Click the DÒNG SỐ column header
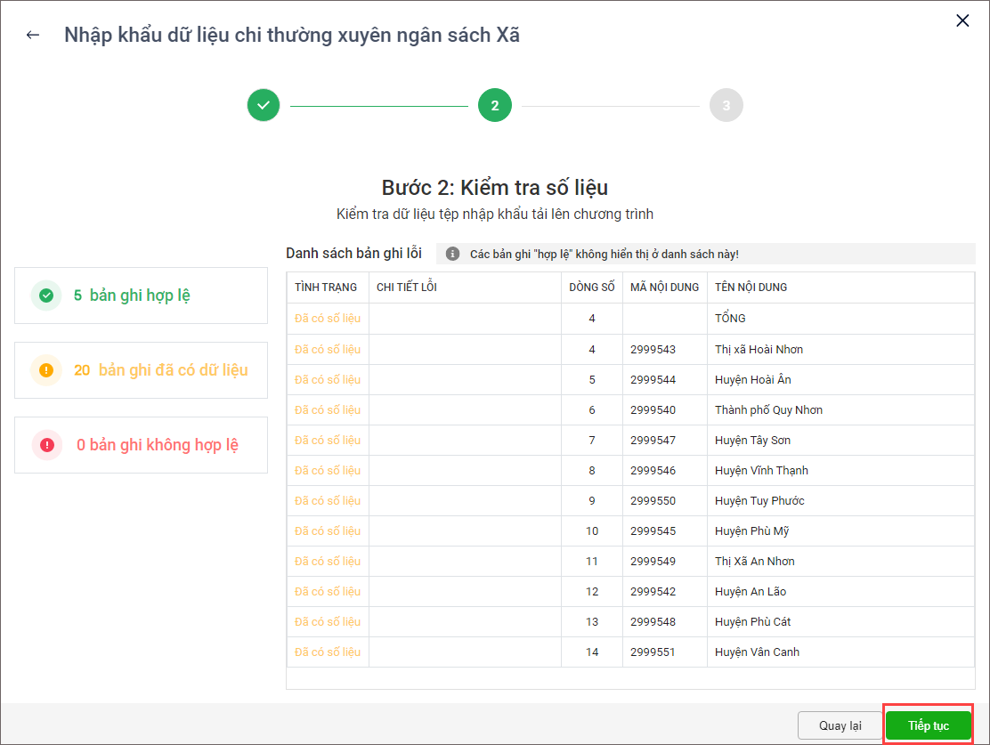Image resolution: width=990 pixels, height=745 pixels. 592,287
